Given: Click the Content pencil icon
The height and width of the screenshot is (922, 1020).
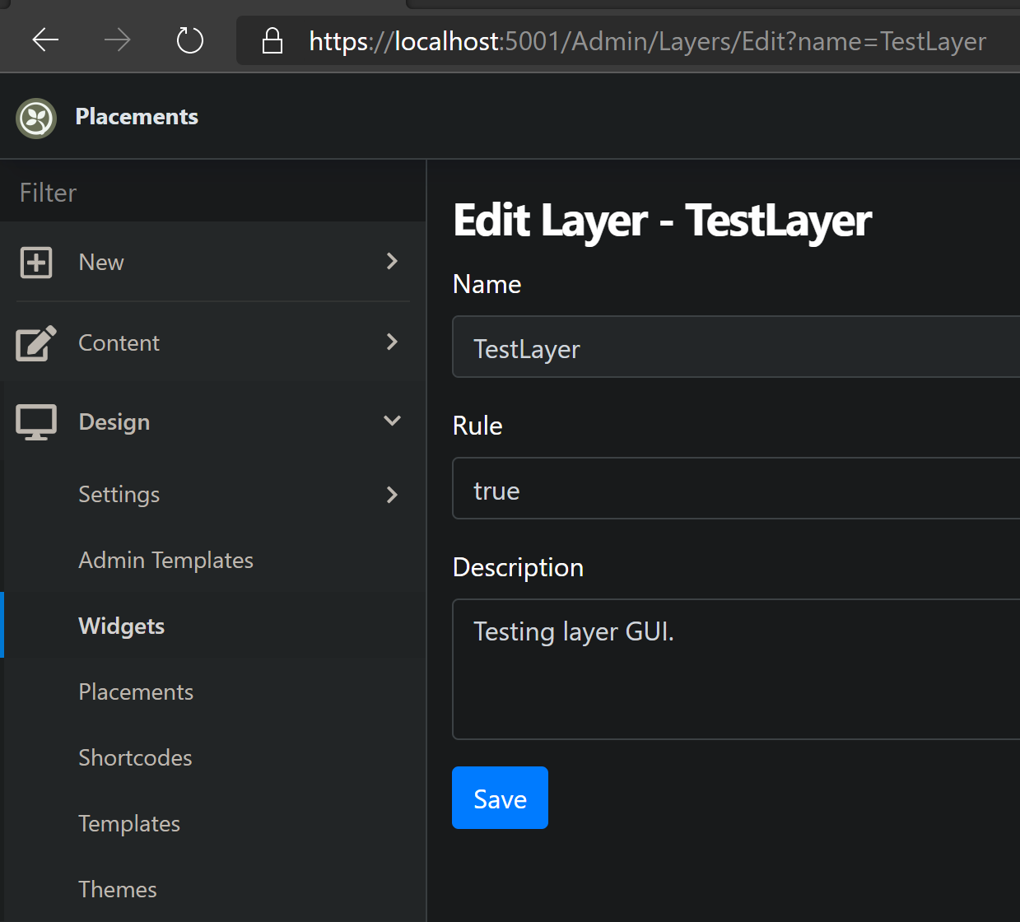Looking at the screenshot, I should pyautogui.click(x=35, y=342).
